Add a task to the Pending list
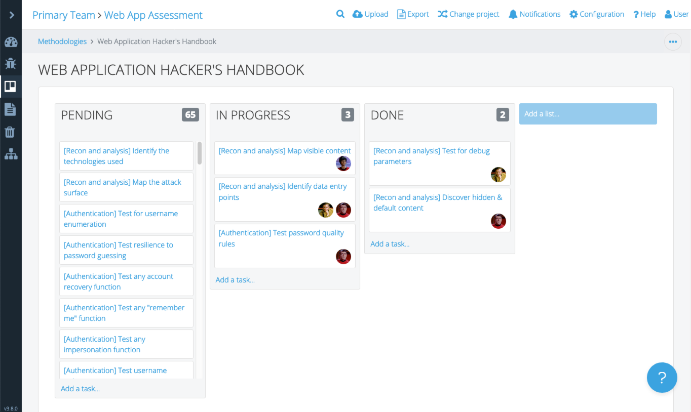Screen dimensions: 691x412 pyautogui.click(x=80, y=389)
